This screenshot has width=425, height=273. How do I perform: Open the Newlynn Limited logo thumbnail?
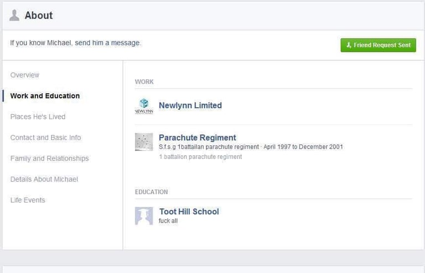point(144,106)
